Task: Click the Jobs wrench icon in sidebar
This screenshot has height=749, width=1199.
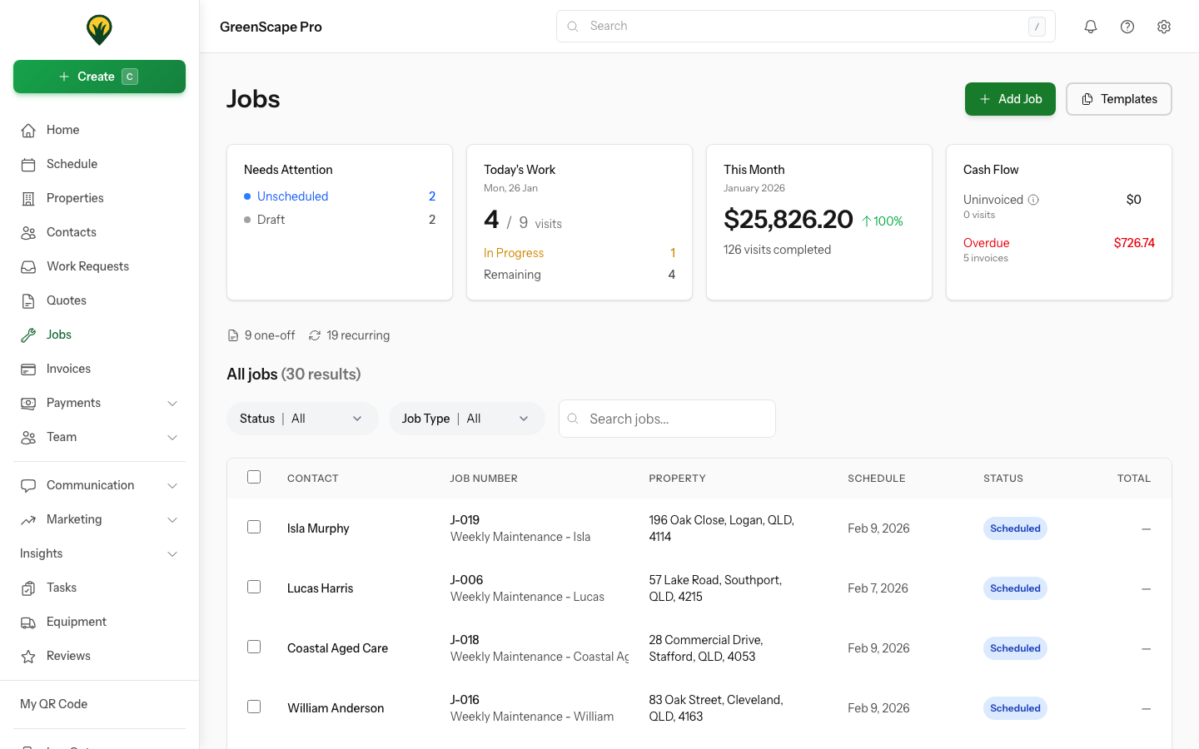Action: (29, 334)
